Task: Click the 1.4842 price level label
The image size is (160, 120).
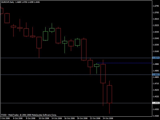Action: coord(156,74)
